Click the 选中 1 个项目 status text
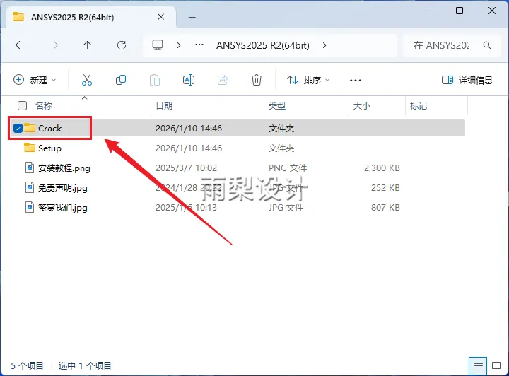This screenshot has width=509, height=376. click(85, 365)
